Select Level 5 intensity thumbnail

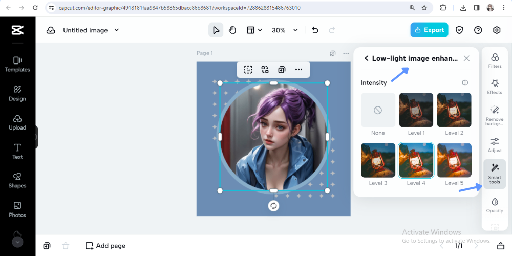click(454, 160)
